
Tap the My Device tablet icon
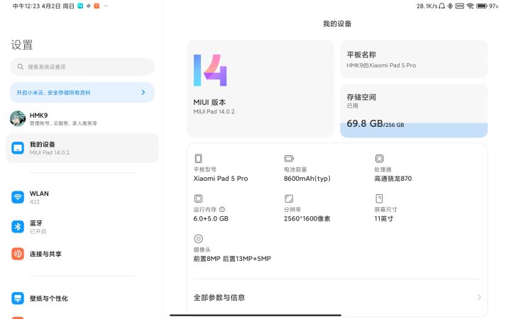coord(18,147)
